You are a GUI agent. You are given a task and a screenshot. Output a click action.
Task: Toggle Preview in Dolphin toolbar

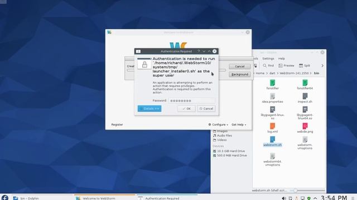pyautogui.click(x=286, y=66)
